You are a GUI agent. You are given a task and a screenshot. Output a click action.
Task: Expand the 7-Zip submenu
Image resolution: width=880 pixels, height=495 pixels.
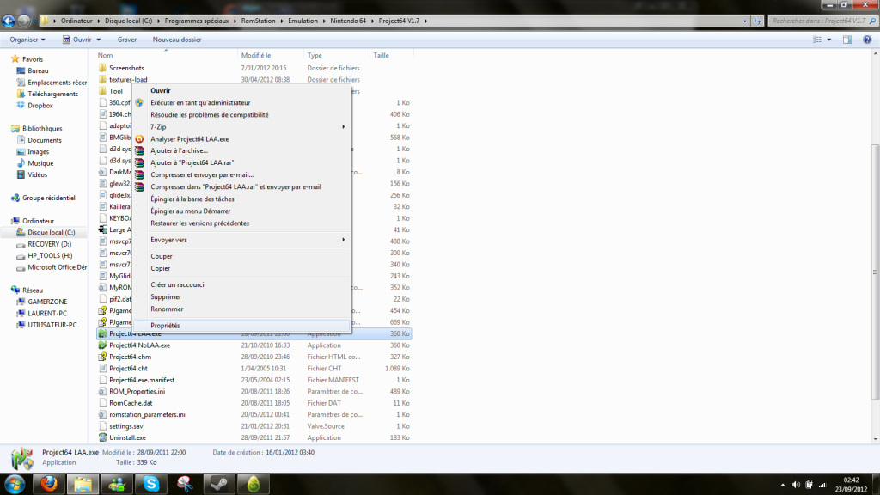pyautogui.click(x=241, y=127)
